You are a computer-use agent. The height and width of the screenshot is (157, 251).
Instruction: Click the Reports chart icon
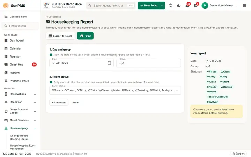click(x=6, y=73)
